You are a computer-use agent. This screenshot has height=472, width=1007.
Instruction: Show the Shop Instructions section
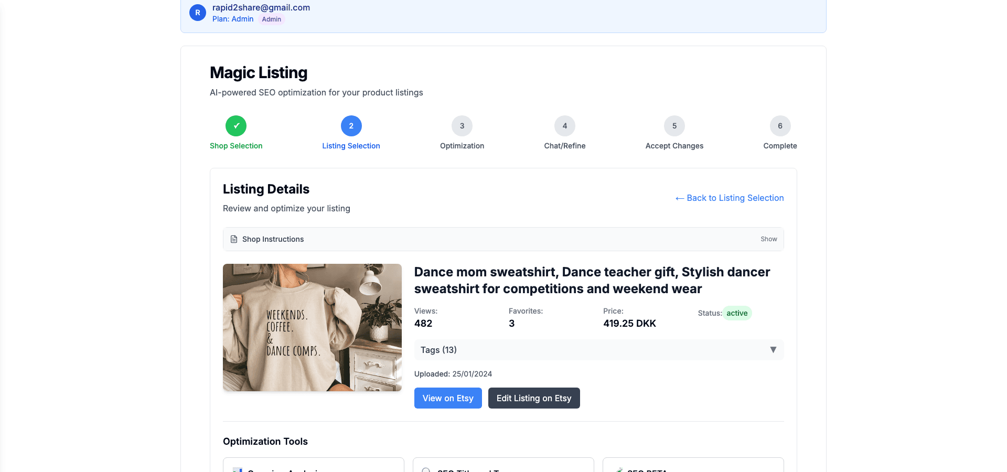(768, 239)
